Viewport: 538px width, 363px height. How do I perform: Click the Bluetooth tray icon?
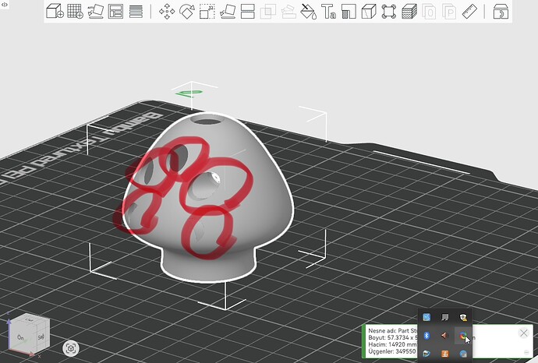click(x=427, y=336)
